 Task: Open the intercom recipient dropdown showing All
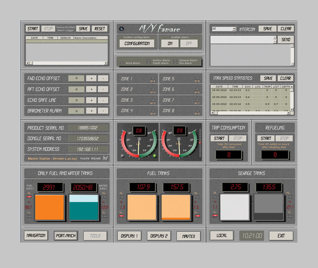click(x=224, y=29)
